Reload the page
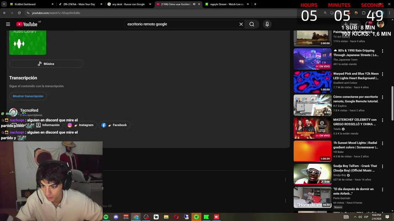This screenshot has width=394, height=221. [19, 13]
